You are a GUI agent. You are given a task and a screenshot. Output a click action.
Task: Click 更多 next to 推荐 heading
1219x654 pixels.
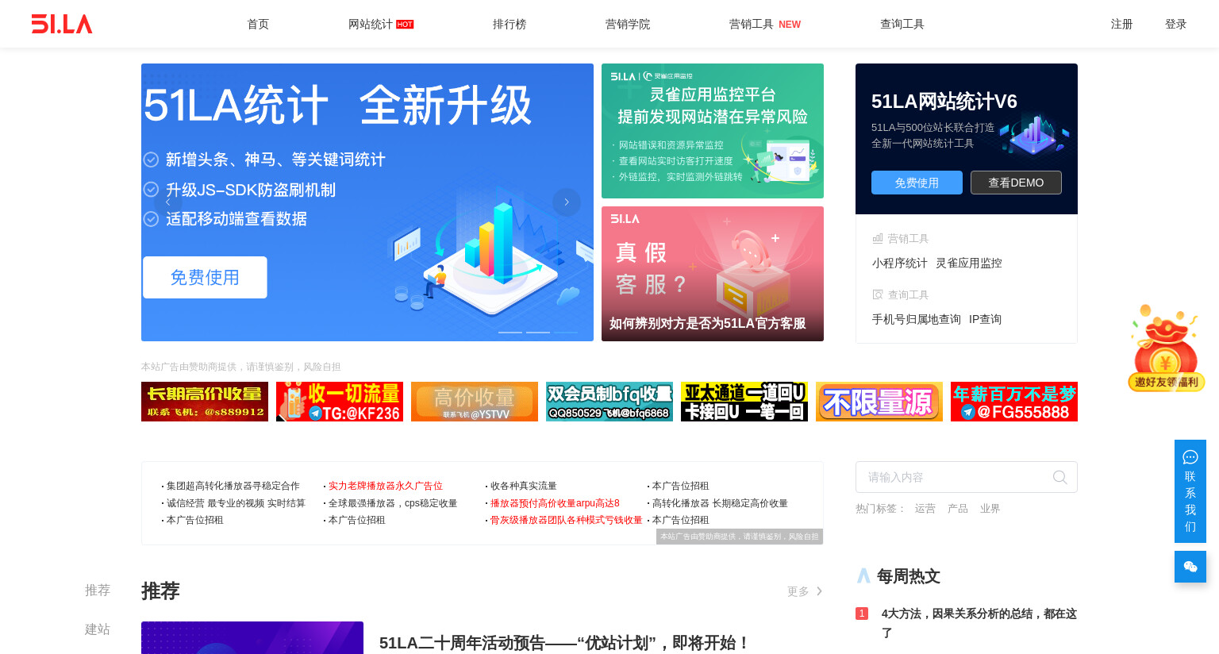(798, 591)
